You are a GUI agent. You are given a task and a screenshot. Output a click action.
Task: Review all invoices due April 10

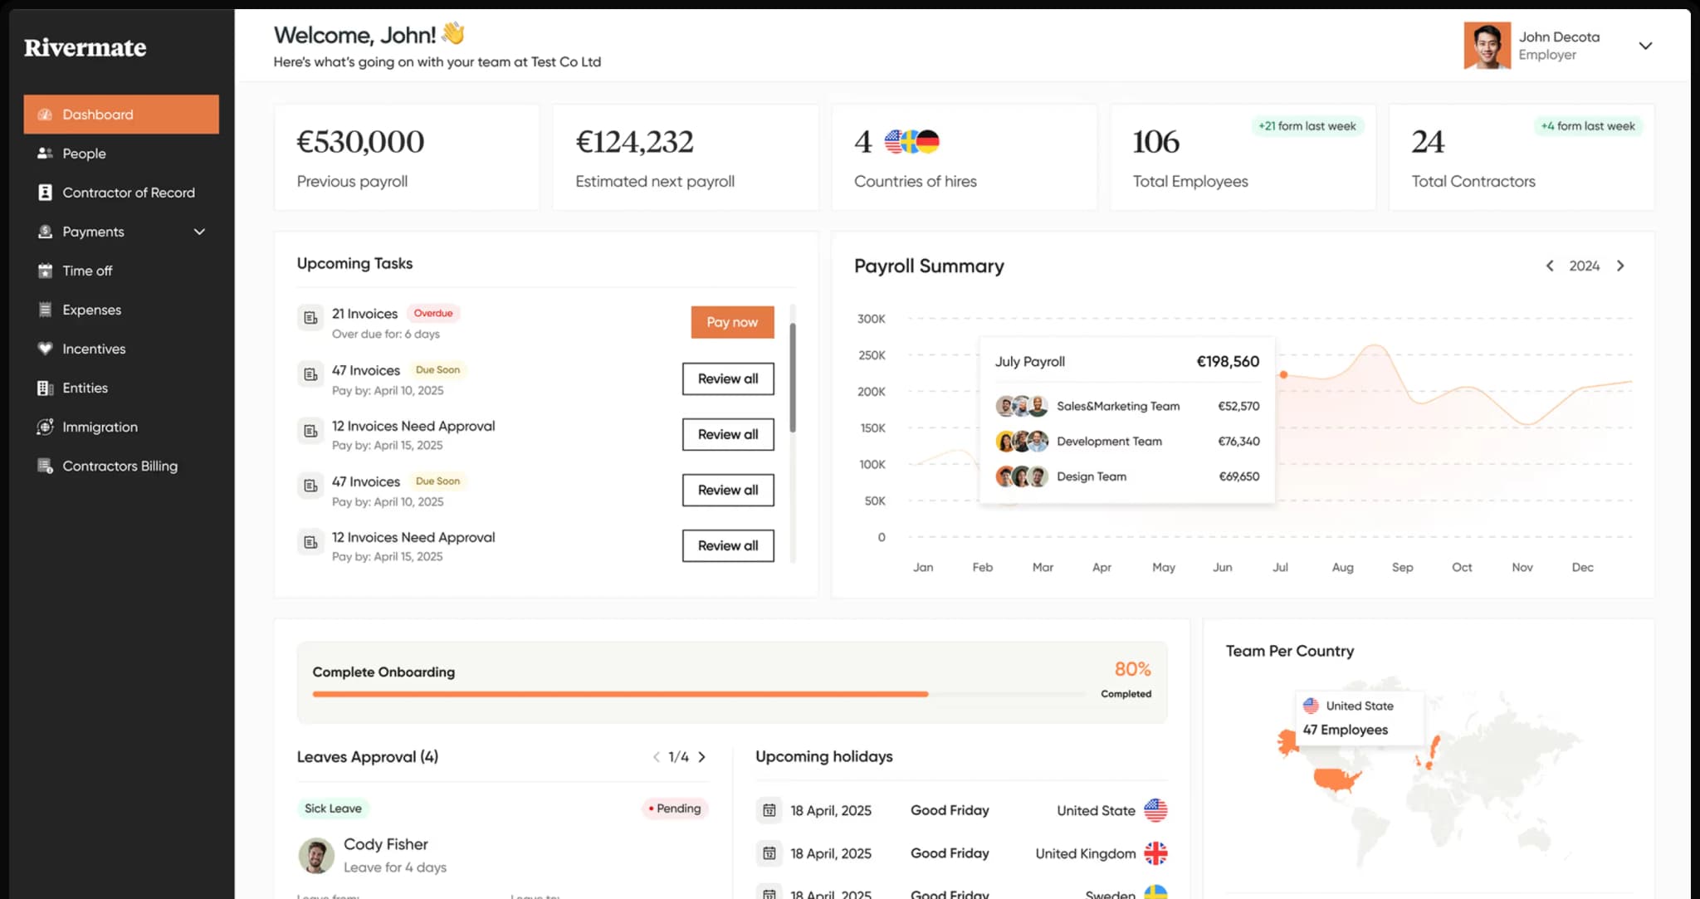pyautogui.click(x=727, y=379)
